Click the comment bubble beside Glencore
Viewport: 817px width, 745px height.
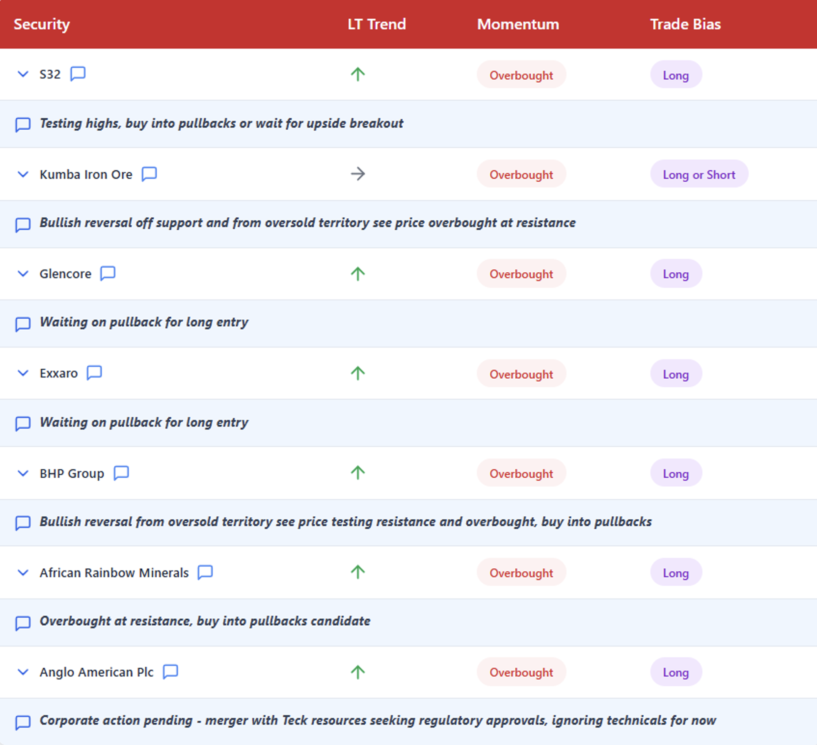[108, 274]
